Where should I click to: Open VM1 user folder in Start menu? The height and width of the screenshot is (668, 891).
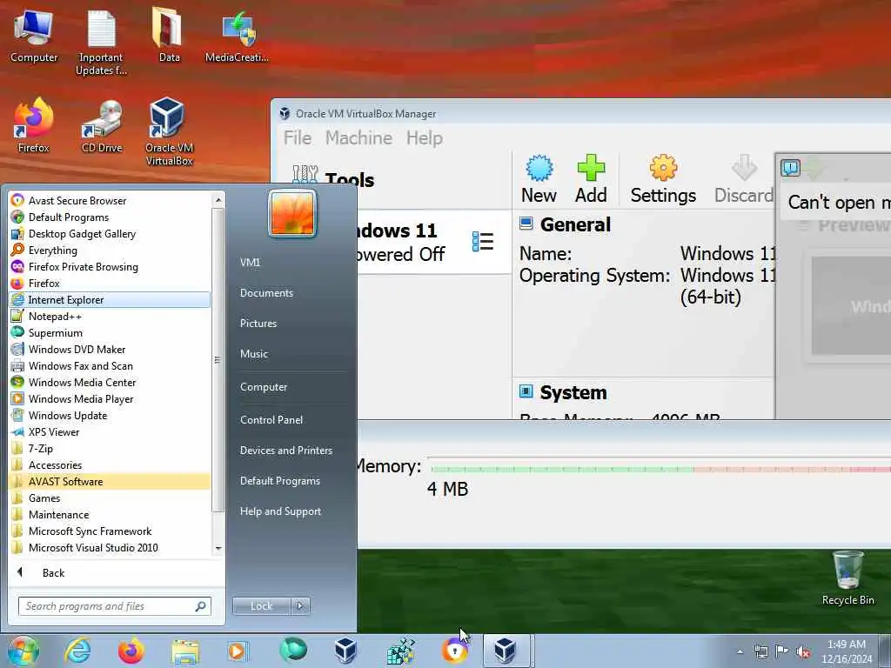[250, 263]
